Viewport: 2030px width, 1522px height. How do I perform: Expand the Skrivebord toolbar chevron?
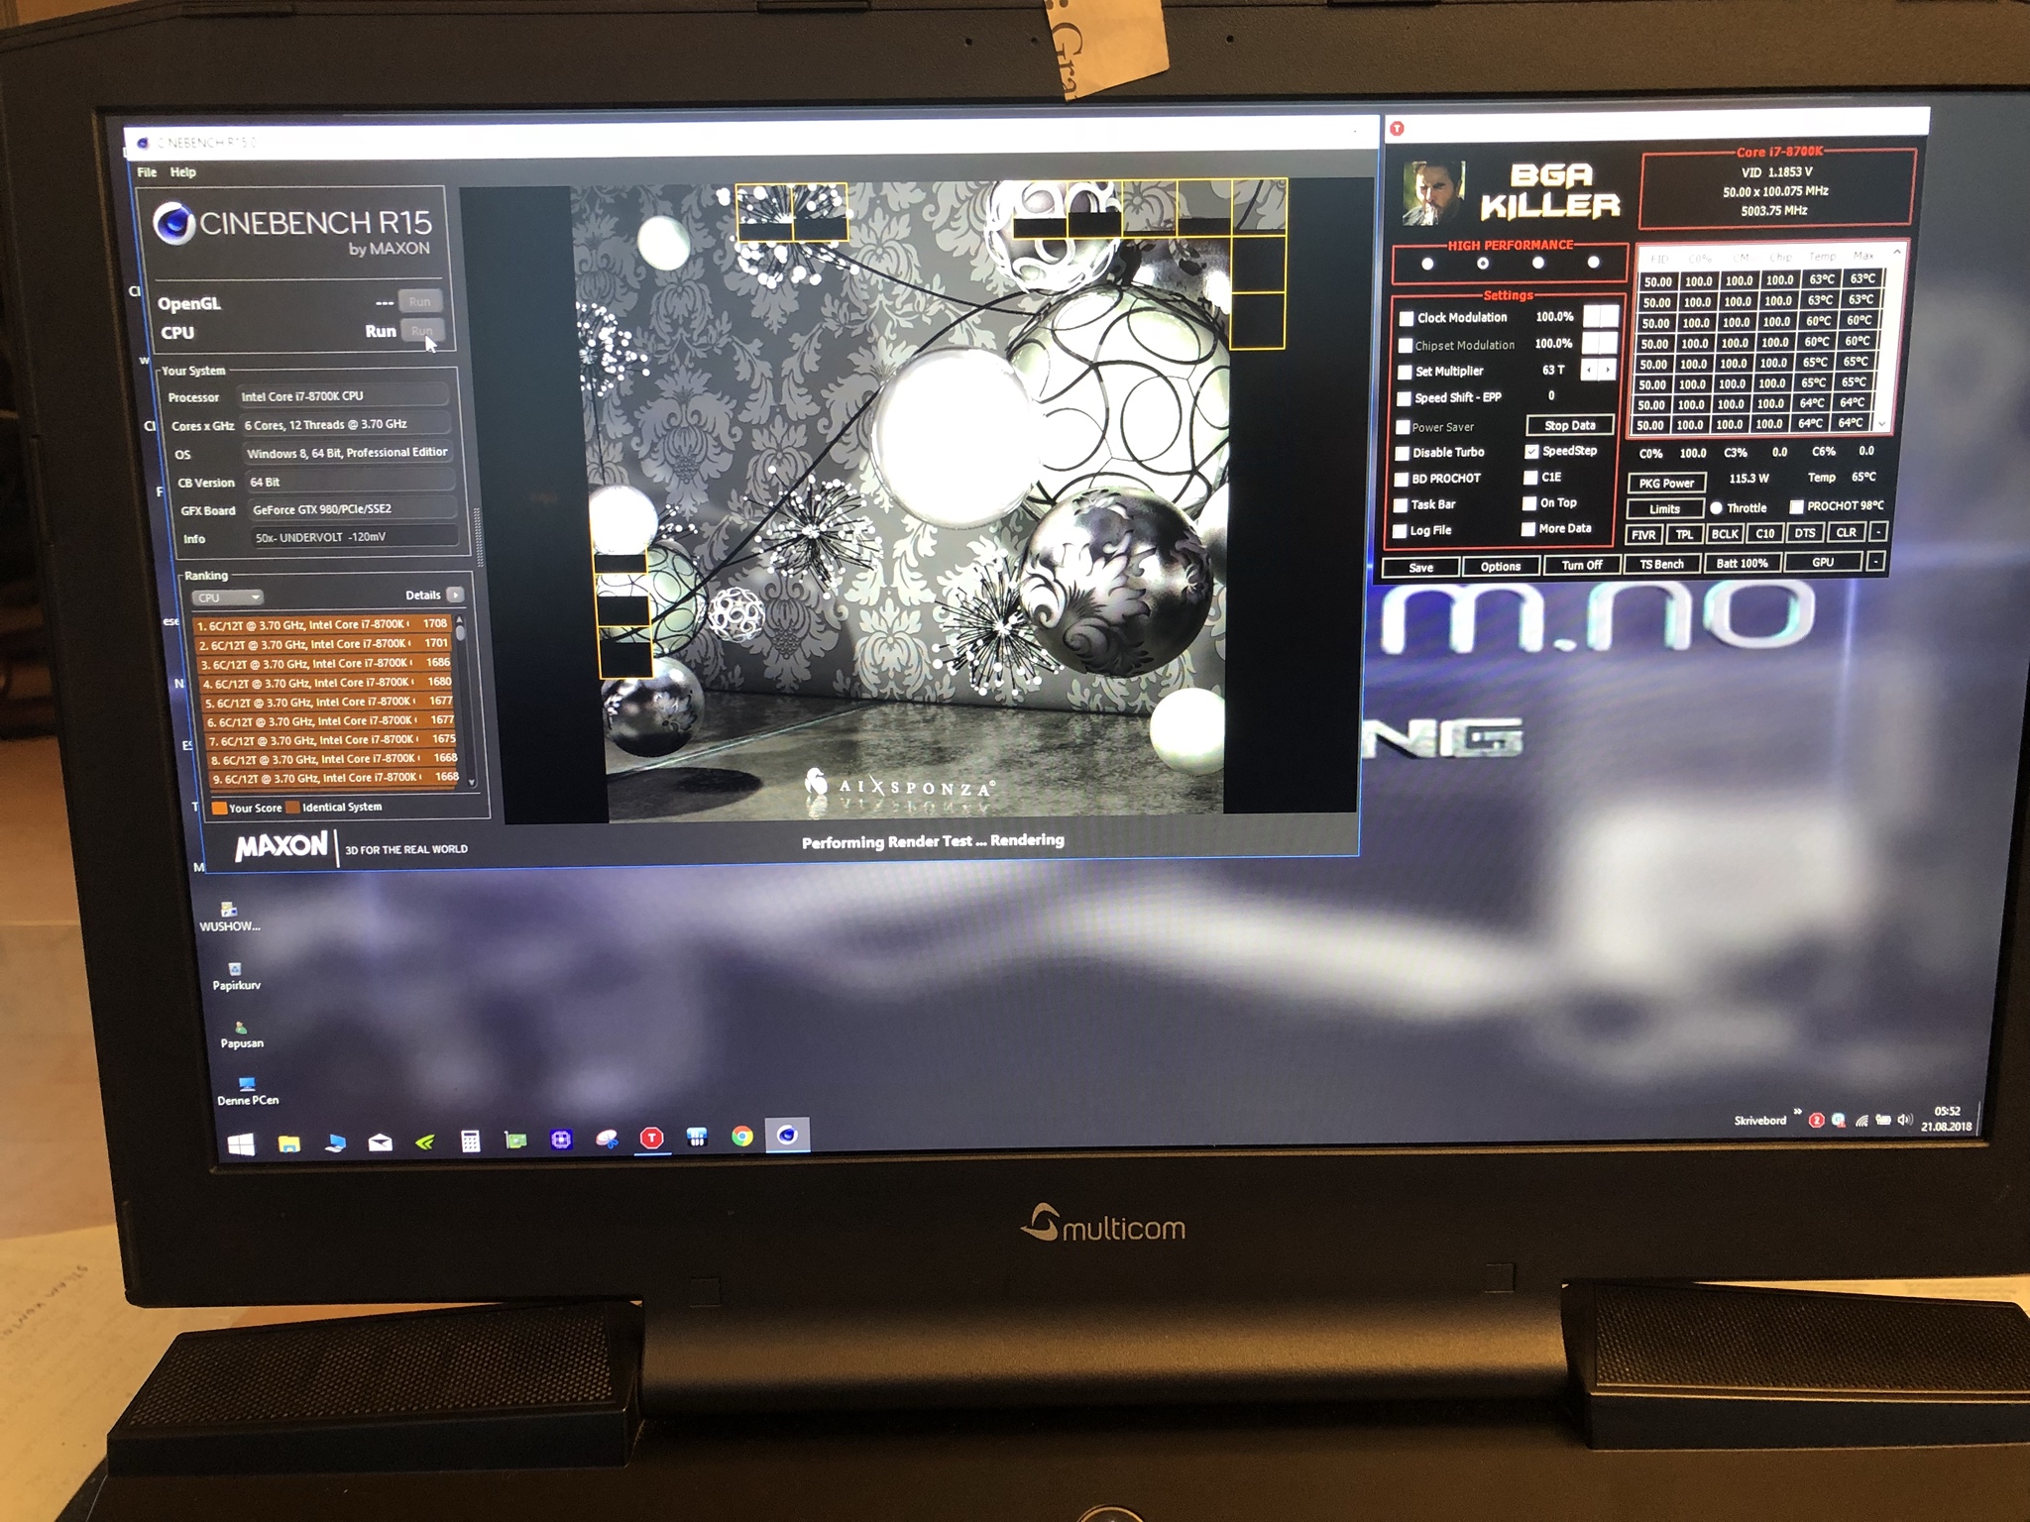tap(1797, 1112)
